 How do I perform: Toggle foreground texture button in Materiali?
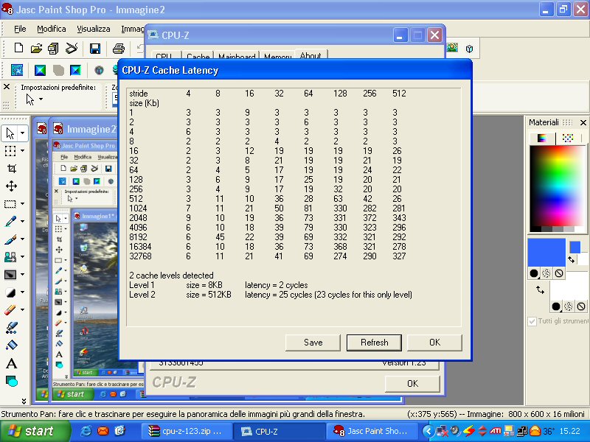click(x=546, y=273)
